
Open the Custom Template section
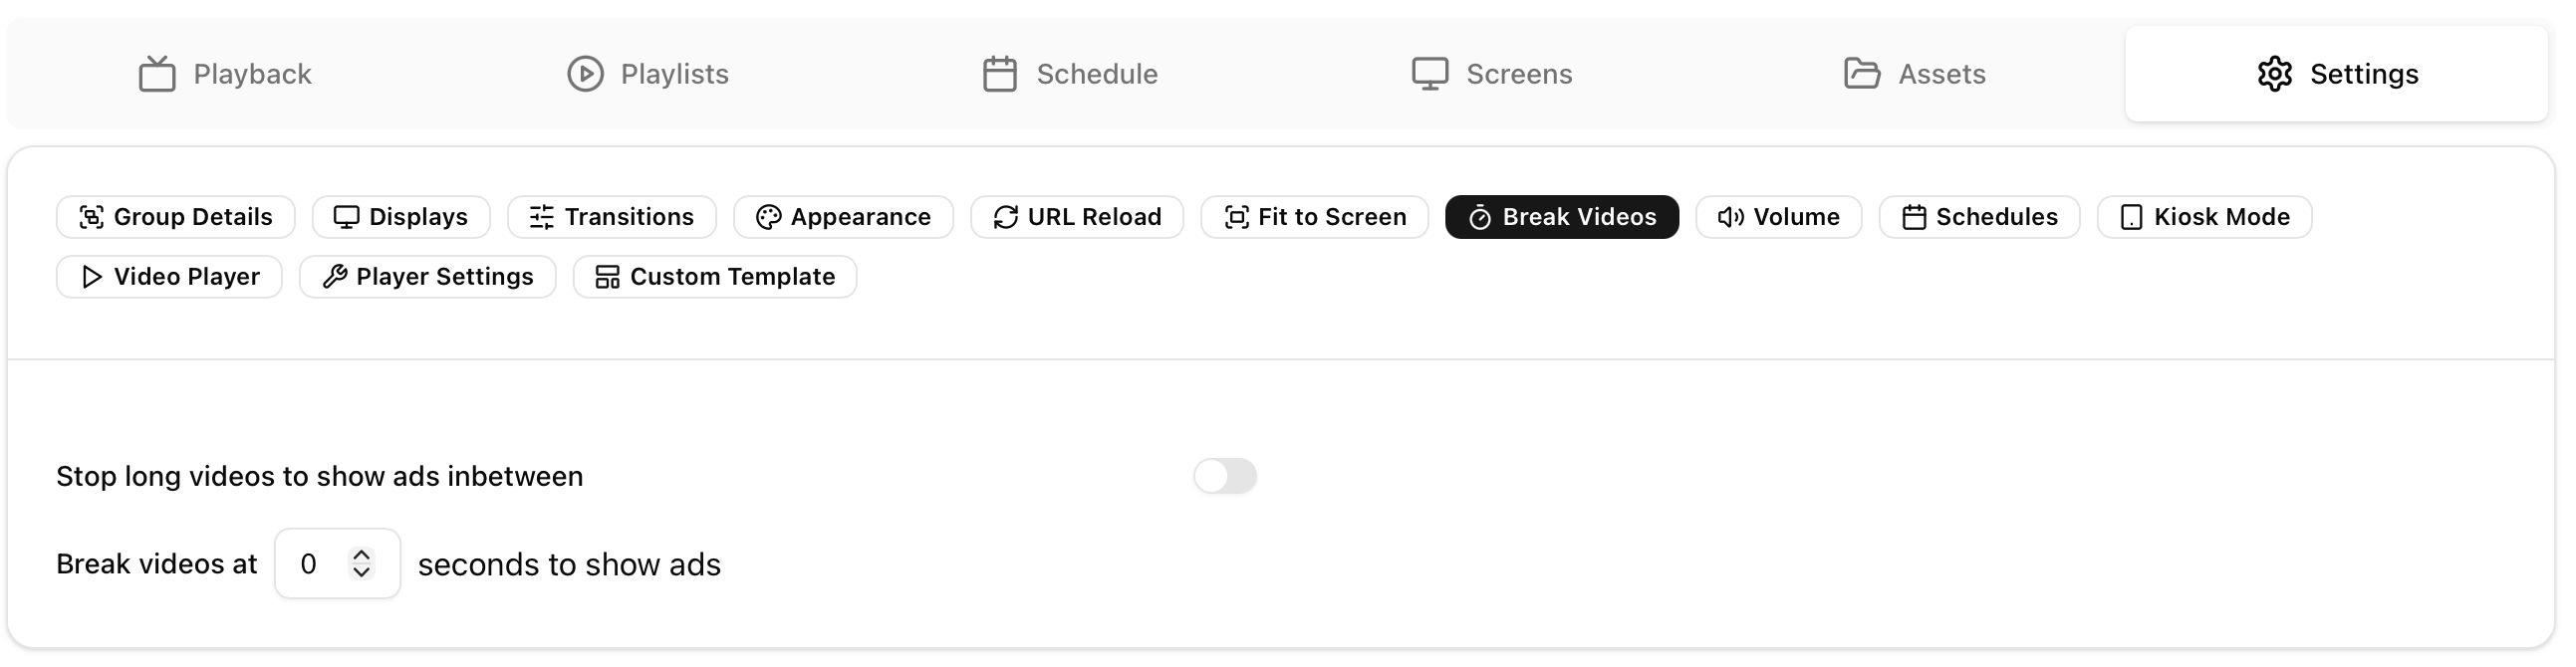pyautogui.click(x=715, y=277)
